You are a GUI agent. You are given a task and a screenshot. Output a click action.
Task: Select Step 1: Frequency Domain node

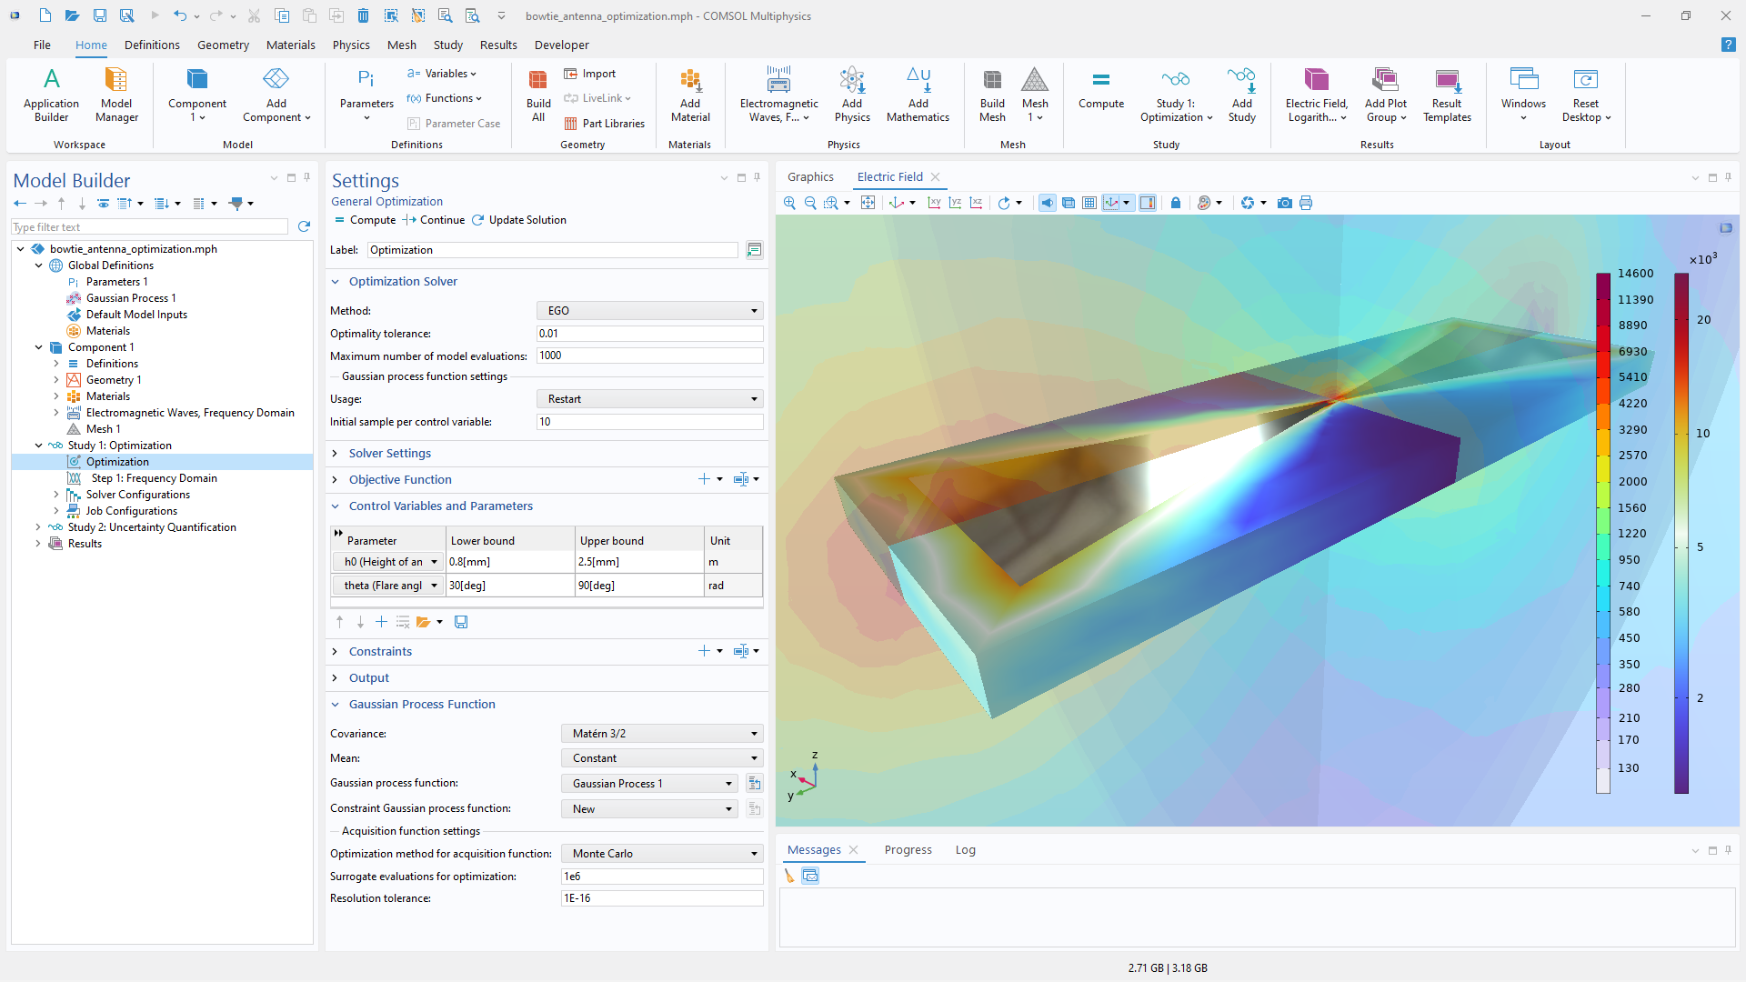click(x=154, y=478)
